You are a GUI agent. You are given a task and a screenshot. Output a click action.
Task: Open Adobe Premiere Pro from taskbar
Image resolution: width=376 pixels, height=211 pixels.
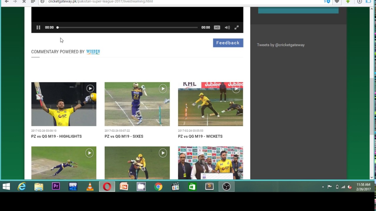click(56, 186)
